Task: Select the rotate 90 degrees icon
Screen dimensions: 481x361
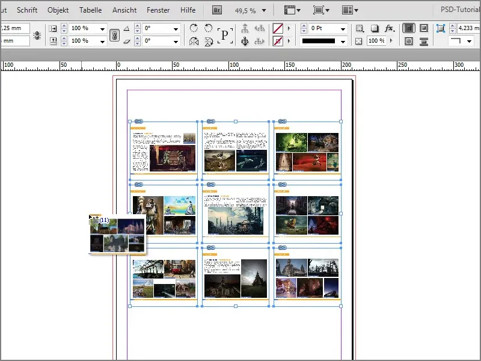Action: pos(194,29)
